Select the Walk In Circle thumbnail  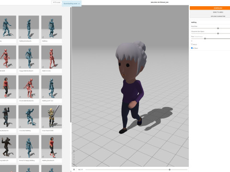[51, 57]
